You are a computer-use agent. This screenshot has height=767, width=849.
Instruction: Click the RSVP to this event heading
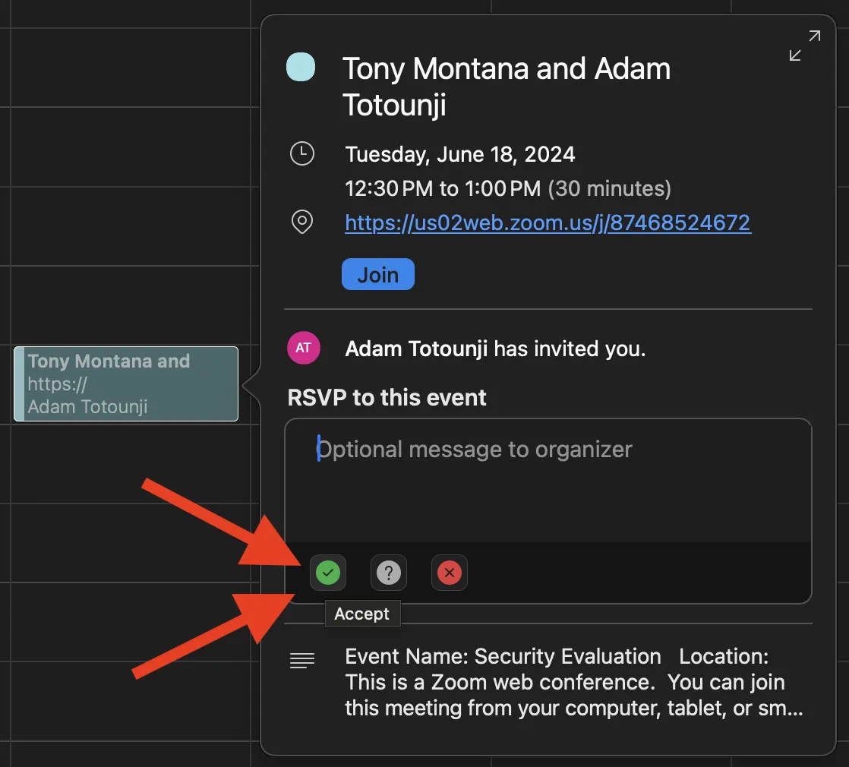tap(387, 397)
